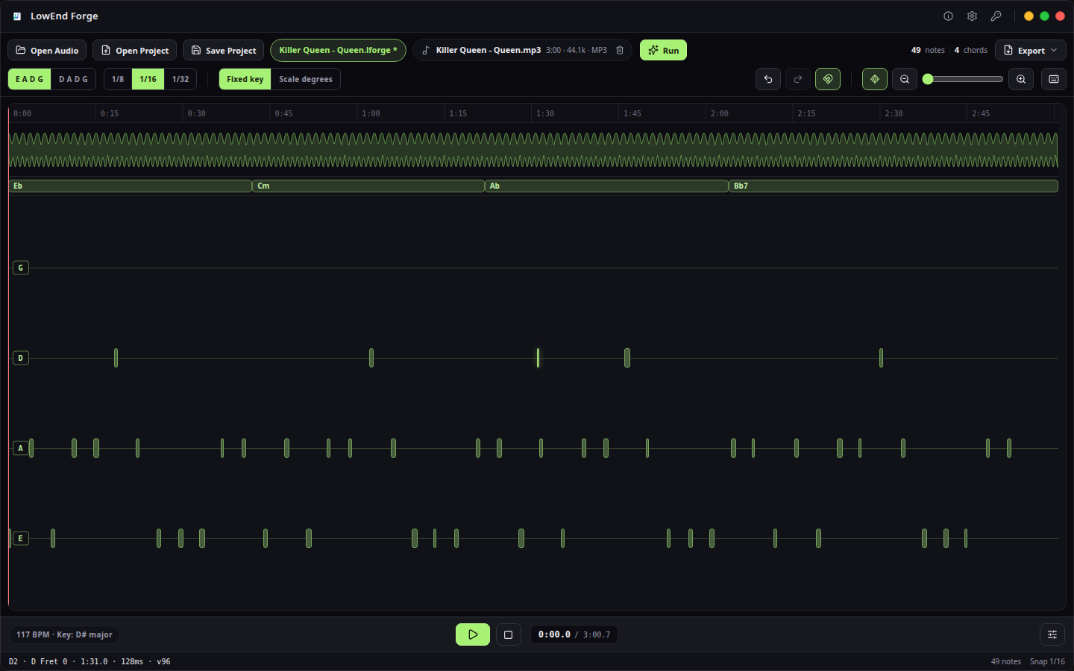Start playback with the play button

coord(473,634)
